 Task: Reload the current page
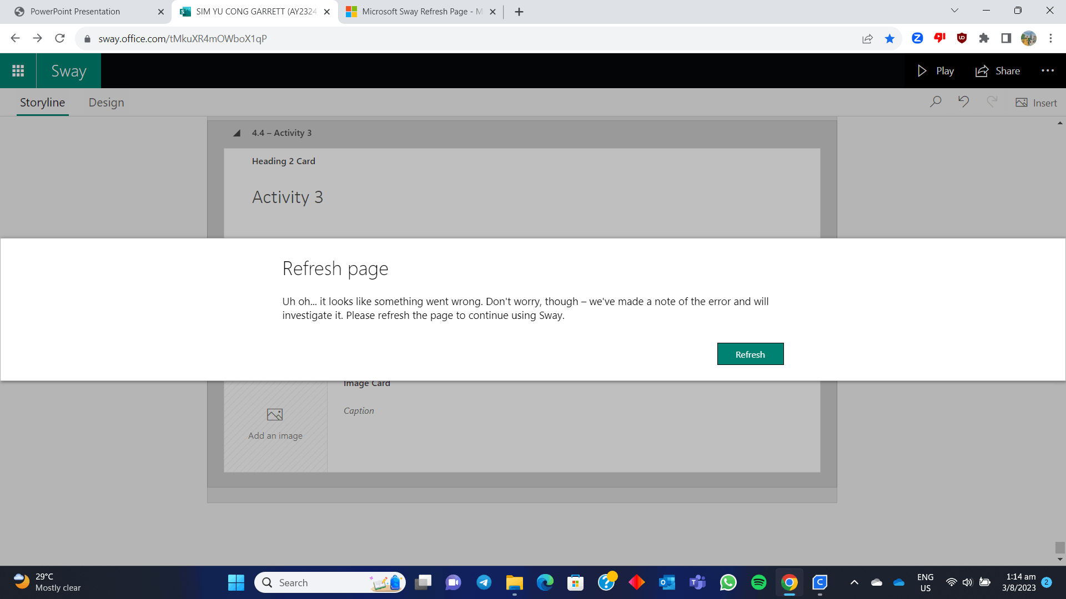tap(60, 38)
